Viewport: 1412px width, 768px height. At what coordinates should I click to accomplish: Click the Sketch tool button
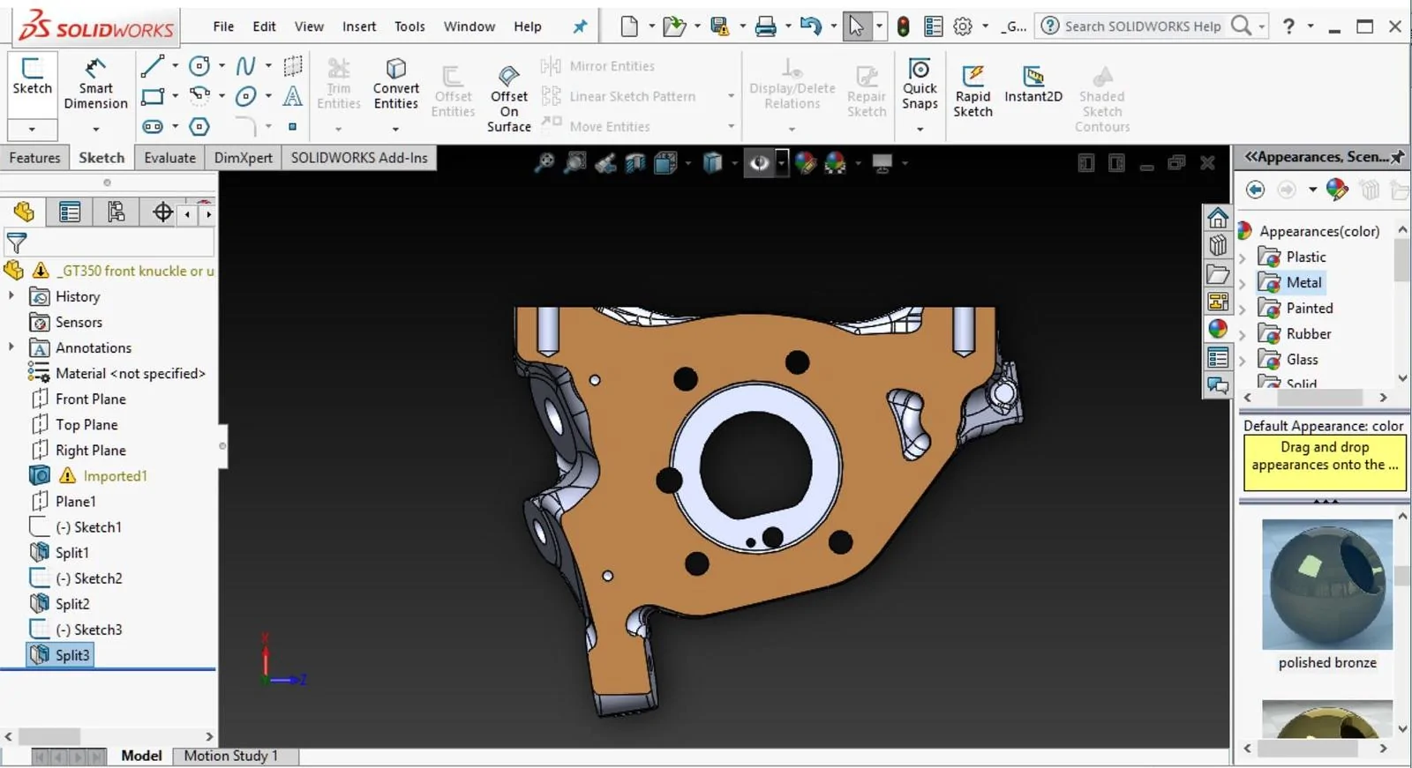pos(33,76)
